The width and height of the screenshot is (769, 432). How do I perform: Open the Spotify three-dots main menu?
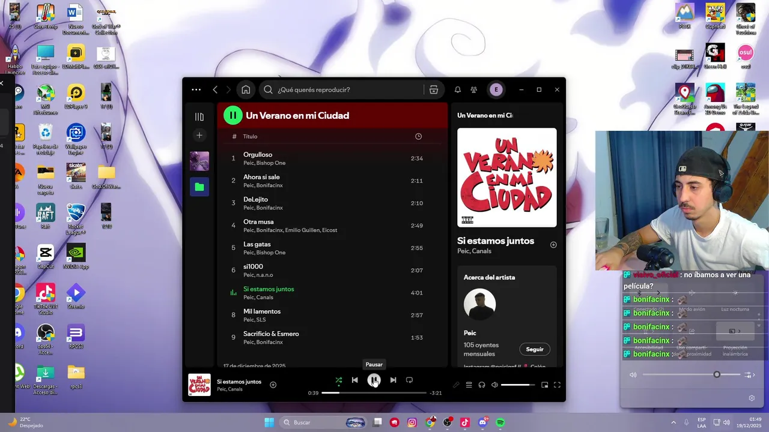point(196,89)
